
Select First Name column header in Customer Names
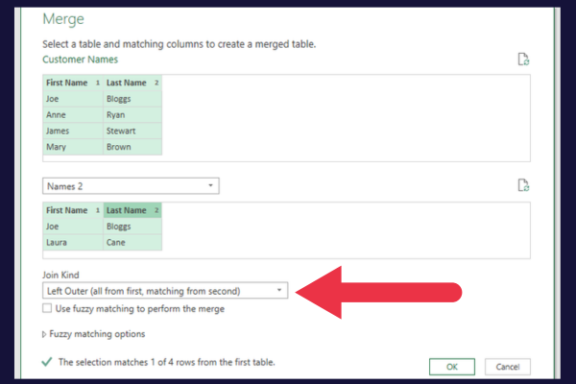click(73, 83)
